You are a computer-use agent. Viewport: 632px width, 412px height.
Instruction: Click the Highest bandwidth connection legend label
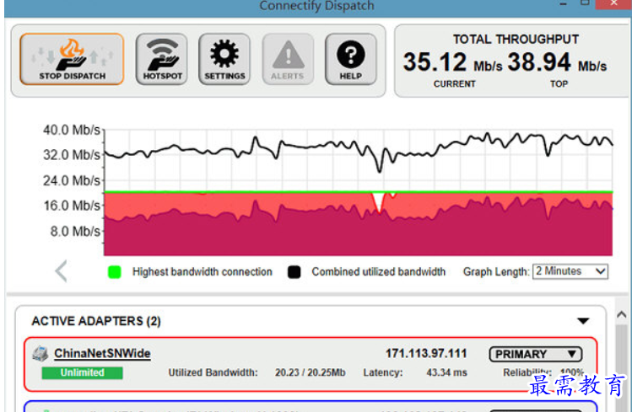pyautogui.click(x=203, y=272)
